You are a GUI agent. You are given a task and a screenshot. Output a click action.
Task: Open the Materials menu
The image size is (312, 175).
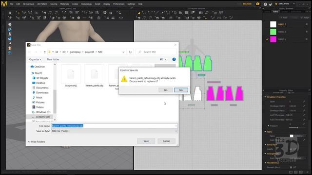[64, 4]
